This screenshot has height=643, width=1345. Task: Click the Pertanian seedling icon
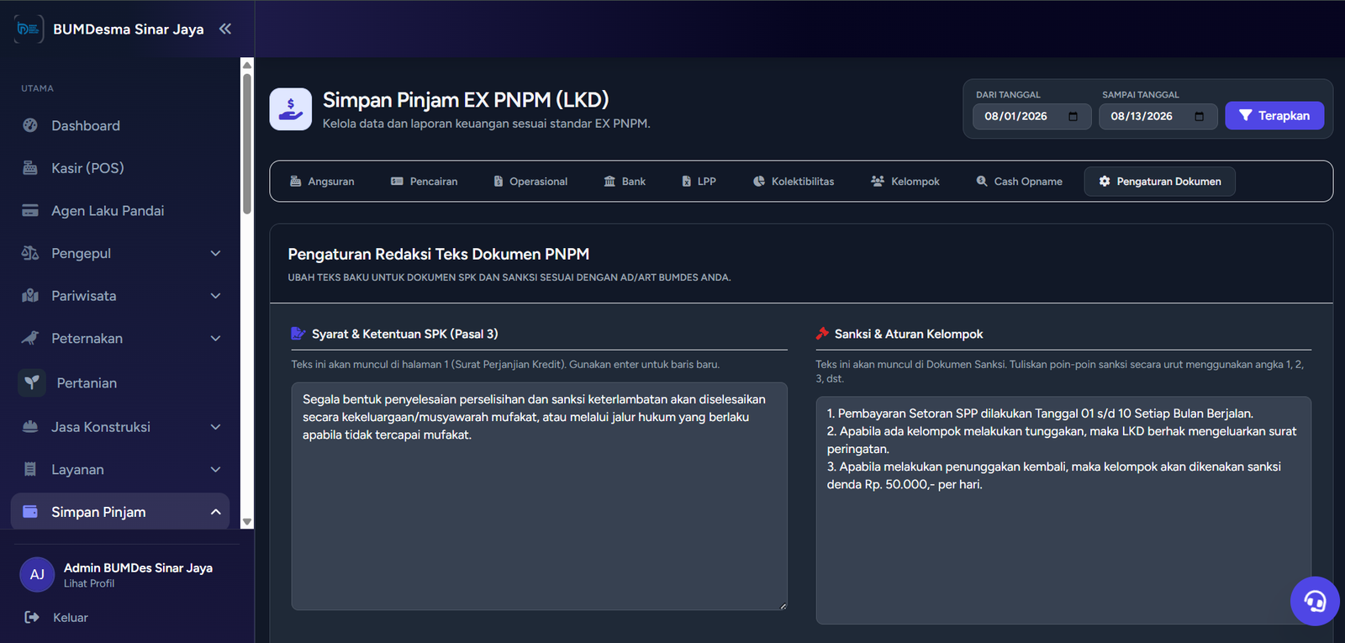[x=32, y=382]
